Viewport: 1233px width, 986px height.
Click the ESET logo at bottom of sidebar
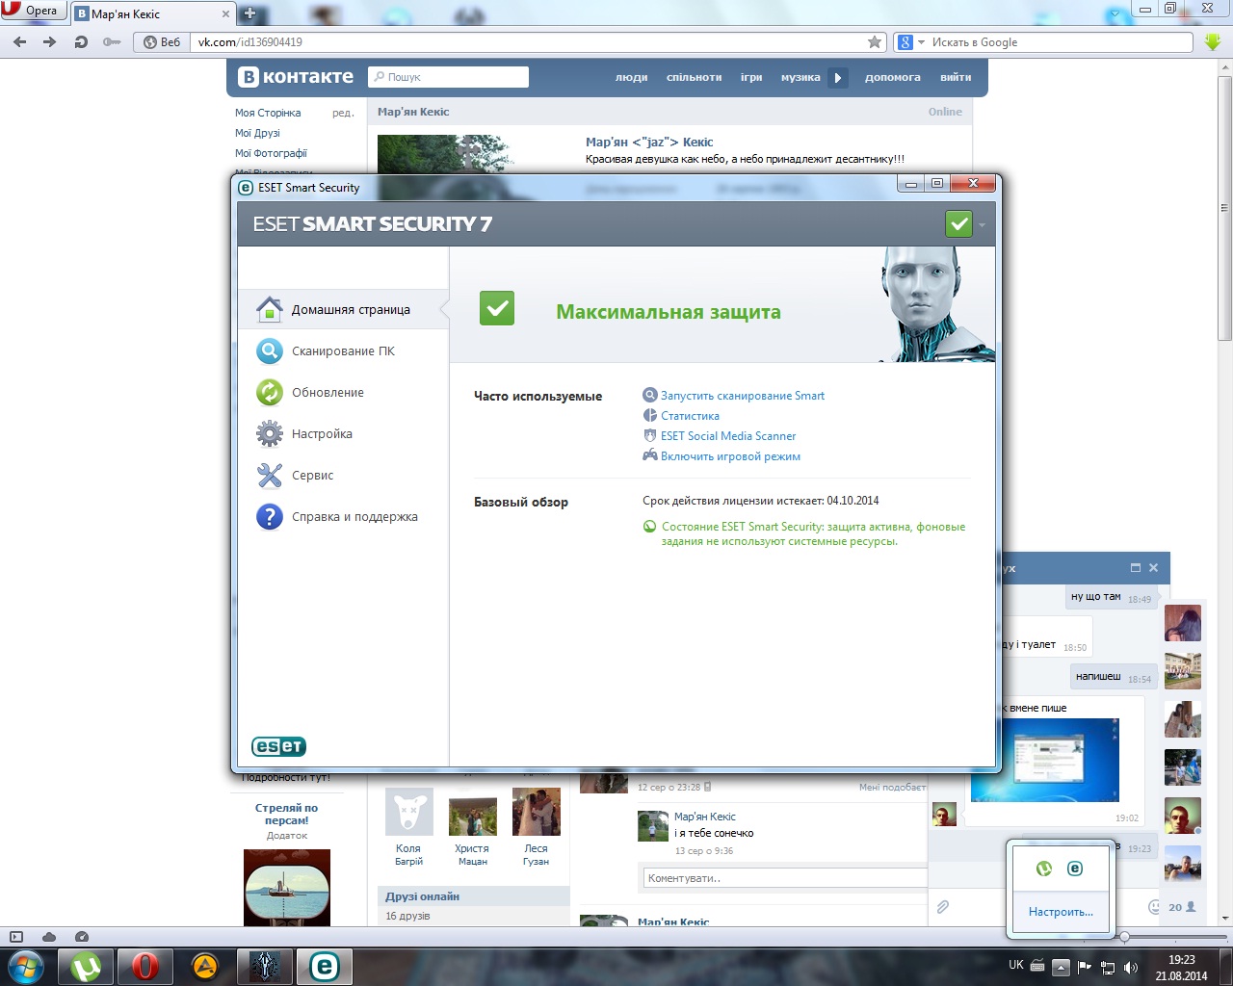[x=278, y=746]
